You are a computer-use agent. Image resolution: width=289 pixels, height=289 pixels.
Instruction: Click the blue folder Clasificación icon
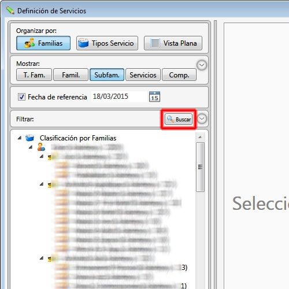29,138
